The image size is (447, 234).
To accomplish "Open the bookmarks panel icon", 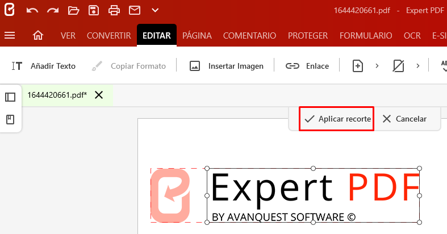I will click(x=10, y=119).
